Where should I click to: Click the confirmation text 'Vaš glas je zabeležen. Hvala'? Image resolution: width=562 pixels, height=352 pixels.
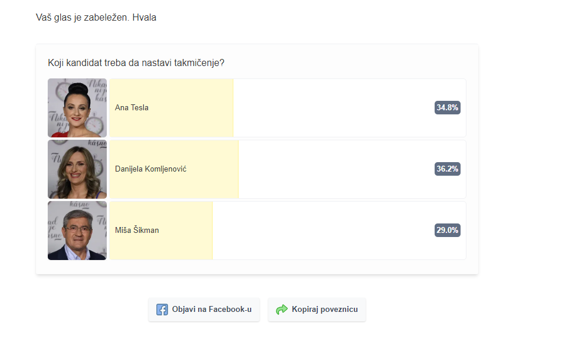(96, 18)
